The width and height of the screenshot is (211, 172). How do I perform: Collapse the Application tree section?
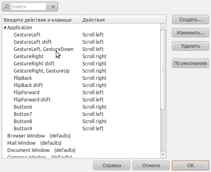pos(5,28)
